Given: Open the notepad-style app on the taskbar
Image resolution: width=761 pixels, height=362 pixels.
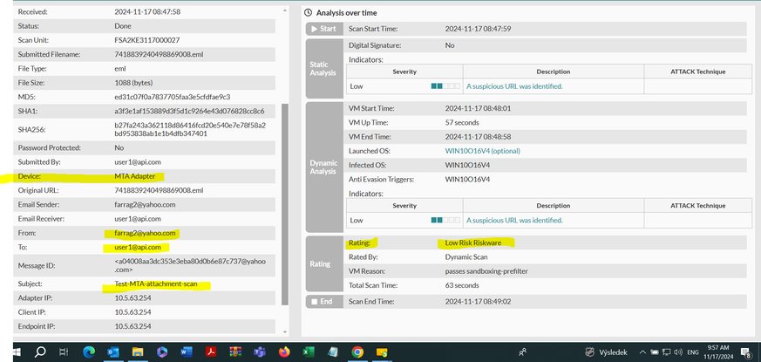Looking at the screenshot, I should [x=333, y=352].
